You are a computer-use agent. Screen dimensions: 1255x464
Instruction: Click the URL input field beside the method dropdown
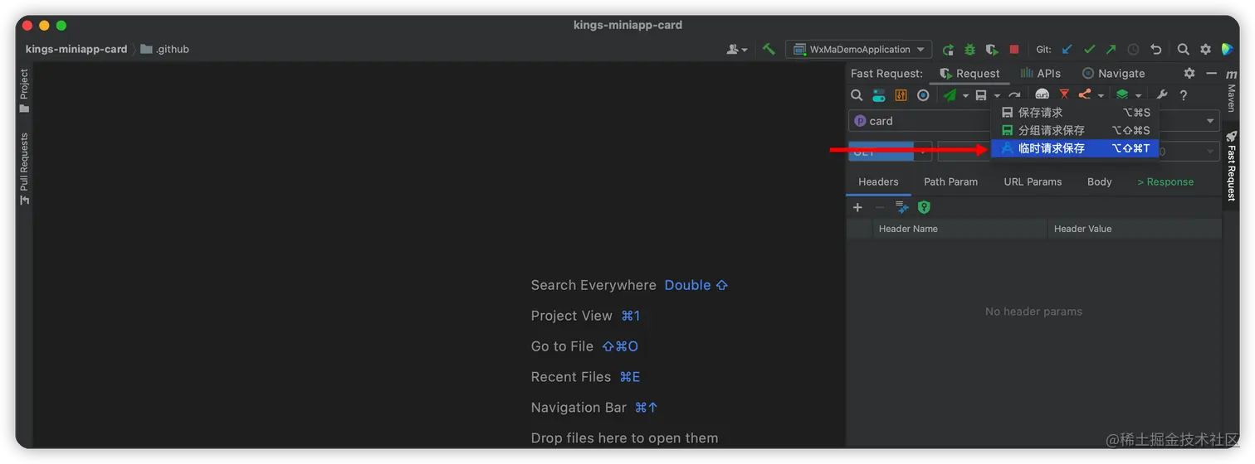964,152
